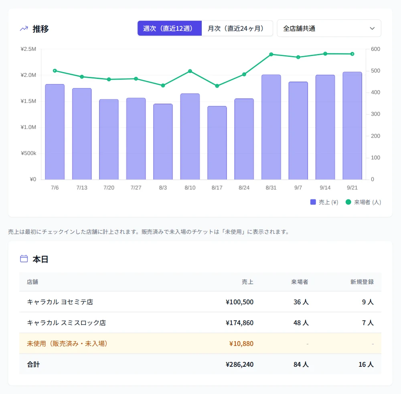Click sales value ¥100,500
This screenshot has height=394, width=401.
[240, 302]
